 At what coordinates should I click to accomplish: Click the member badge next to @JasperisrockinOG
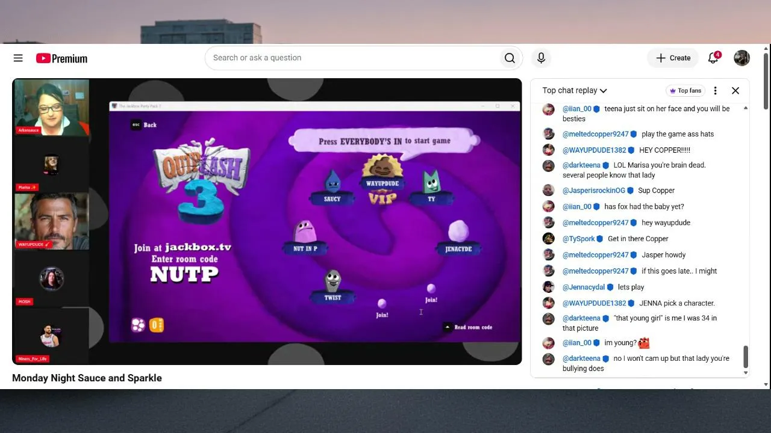(630, 191)
